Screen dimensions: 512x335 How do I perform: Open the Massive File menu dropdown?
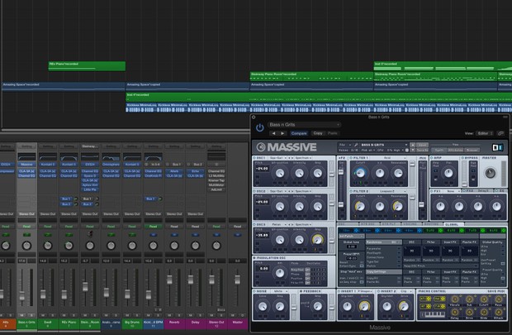(345, 145)
